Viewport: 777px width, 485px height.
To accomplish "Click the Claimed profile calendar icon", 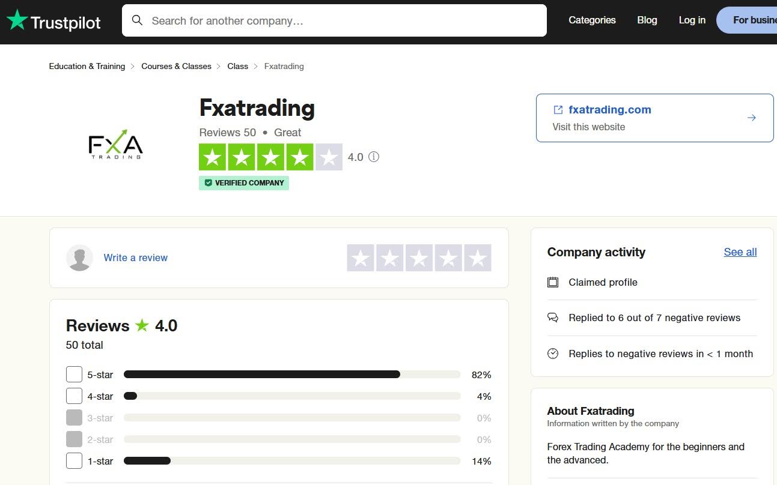I will coord(553,282).
